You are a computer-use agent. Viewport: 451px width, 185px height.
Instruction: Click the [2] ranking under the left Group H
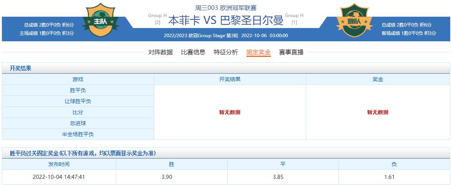157,22
